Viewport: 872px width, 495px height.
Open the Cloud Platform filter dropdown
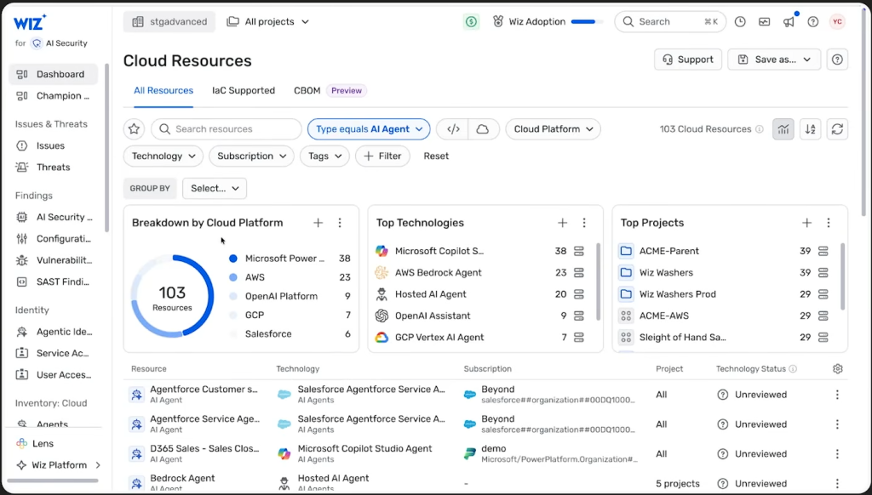pos(553,129)
